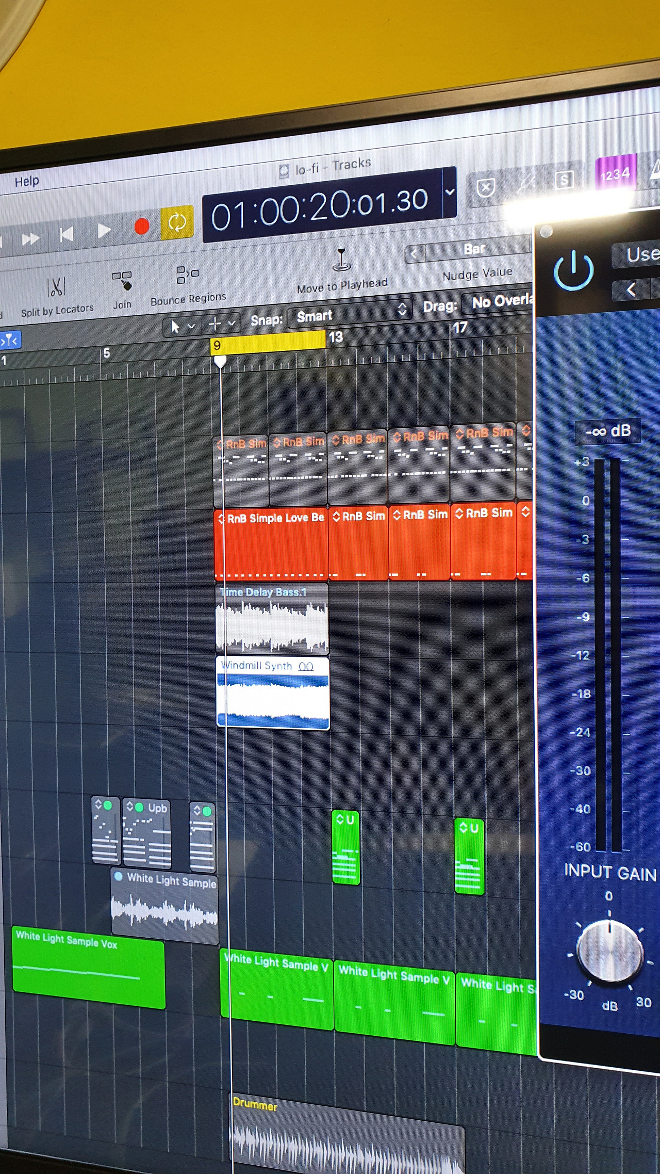Screen dimensions: 660x1174
Task: Open the Snap Smart dropdown
Action: (x=350, y=314)
